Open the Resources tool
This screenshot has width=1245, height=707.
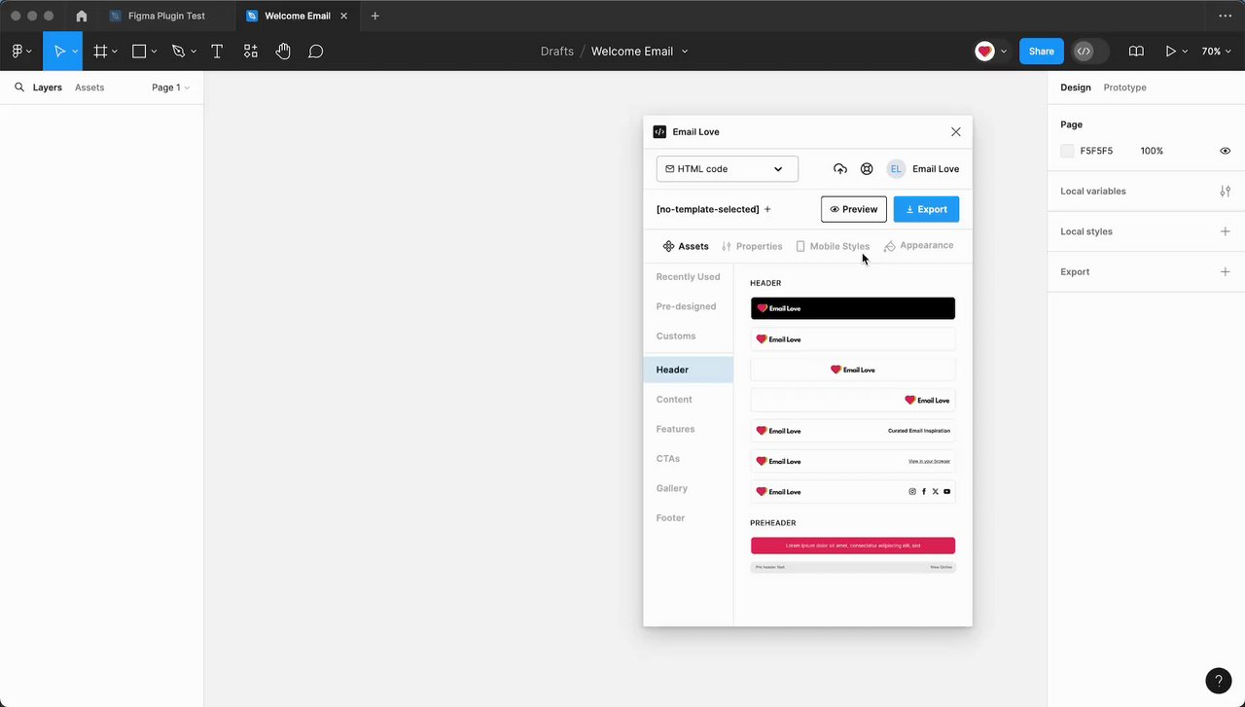tap(250, 52)
